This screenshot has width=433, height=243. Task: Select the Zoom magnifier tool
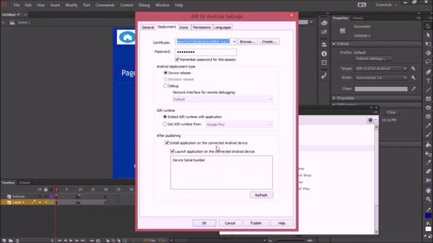pyautogui.click(x=428, y=199)
